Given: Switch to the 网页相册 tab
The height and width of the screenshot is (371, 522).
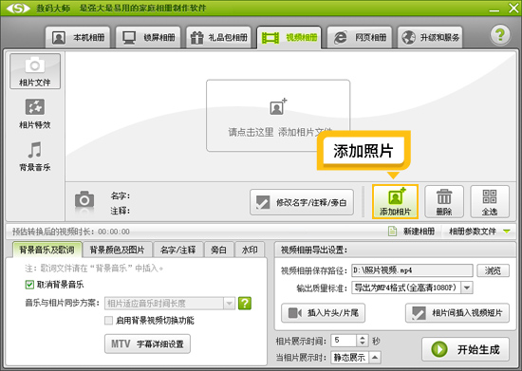Looking at the screenshot, I should [360, 37].
